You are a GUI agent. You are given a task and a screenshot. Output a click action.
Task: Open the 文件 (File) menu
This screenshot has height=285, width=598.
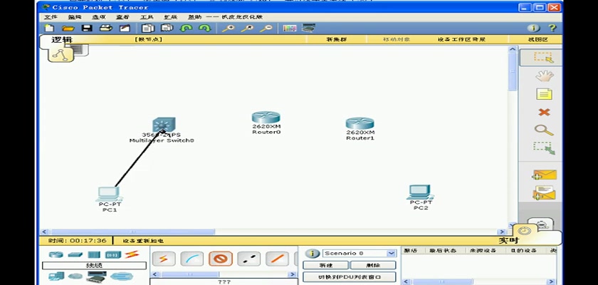click(x=51, y=16)
